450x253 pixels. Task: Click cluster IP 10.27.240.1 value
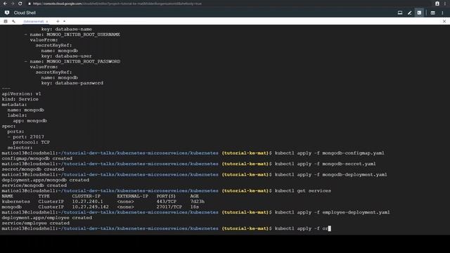(87, 202)
